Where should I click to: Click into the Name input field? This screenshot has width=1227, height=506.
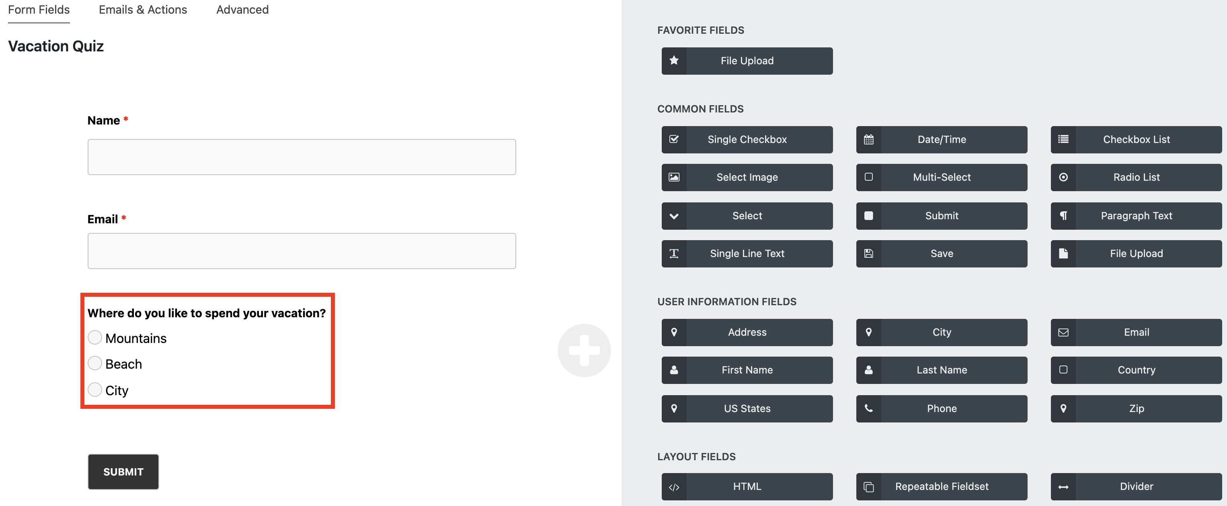pos(302,157)
